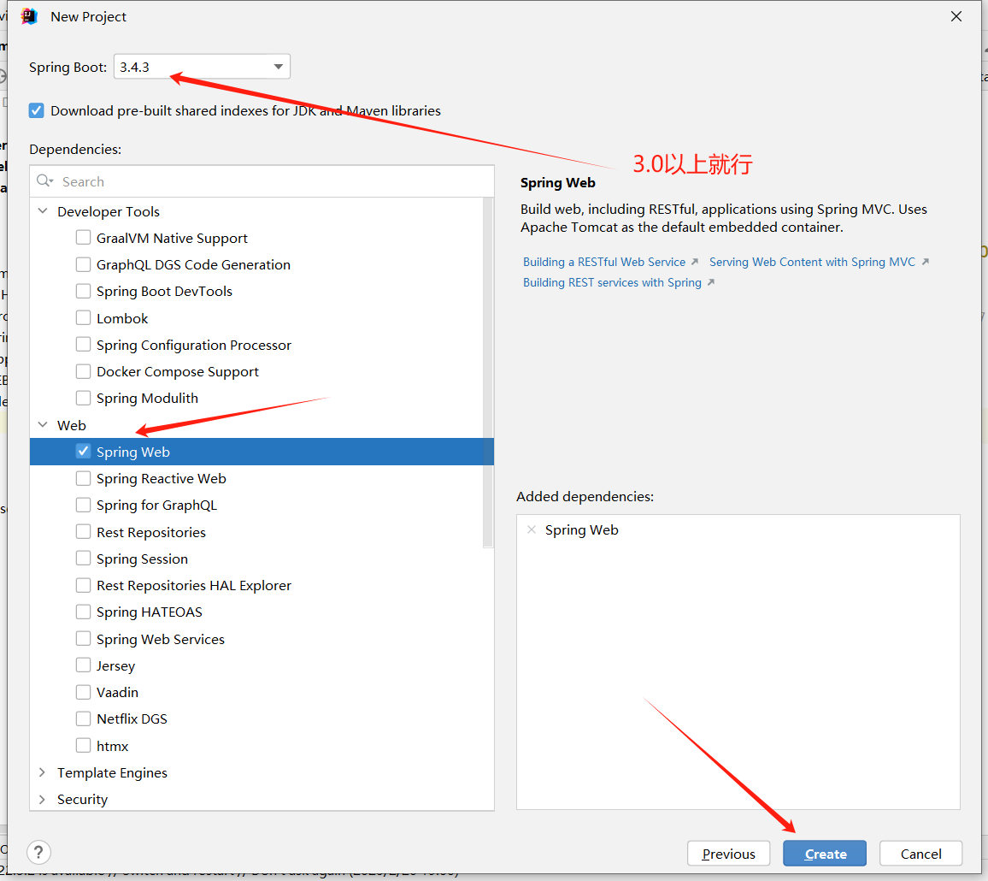Check GraphQL DGS Code Generation

click(83, 264)
